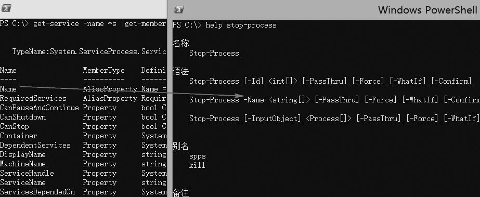Click the -Name parameter in syntax
This screenshot has width=480, height=197.
pos(253,100)
